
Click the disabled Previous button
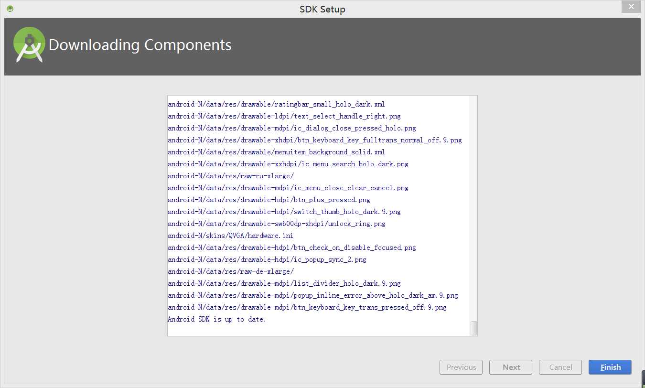461,367
